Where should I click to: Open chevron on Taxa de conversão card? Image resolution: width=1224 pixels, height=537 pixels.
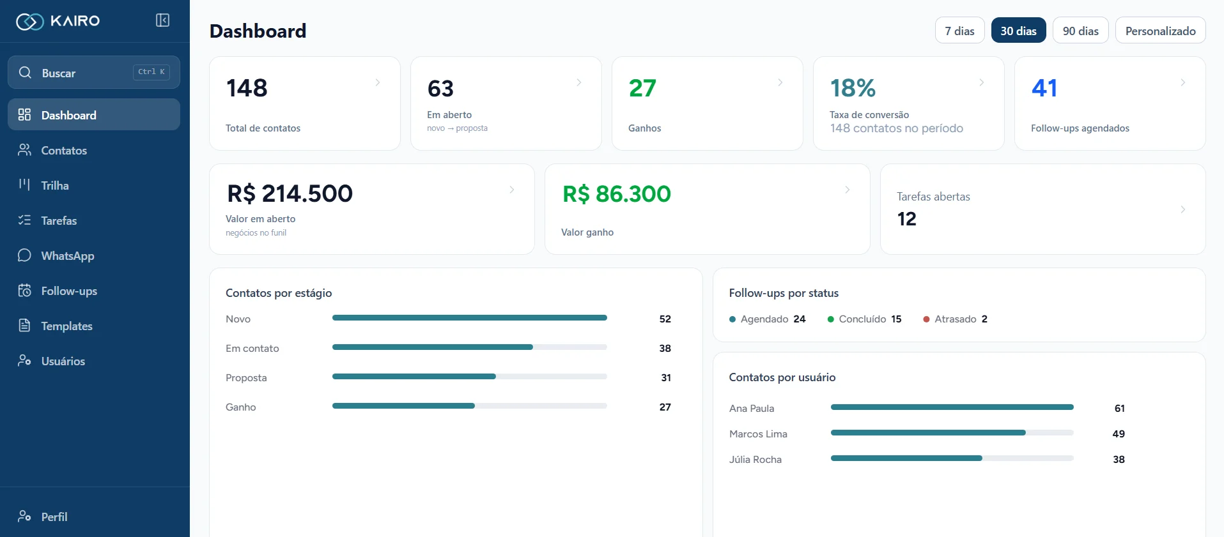coord(982,82)
